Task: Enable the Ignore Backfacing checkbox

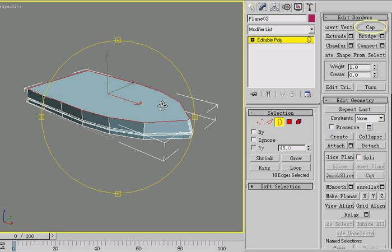Action: click(254, 139)
